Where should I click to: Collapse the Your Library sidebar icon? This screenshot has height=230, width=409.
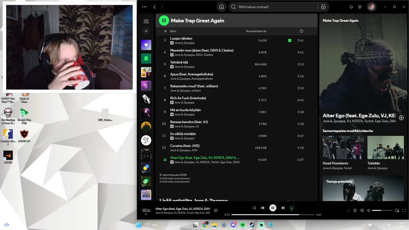146,21
